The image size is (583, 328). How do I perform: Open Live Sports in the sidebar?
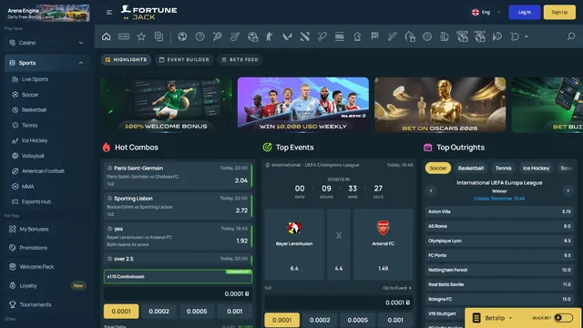click(x=35, y=79)
